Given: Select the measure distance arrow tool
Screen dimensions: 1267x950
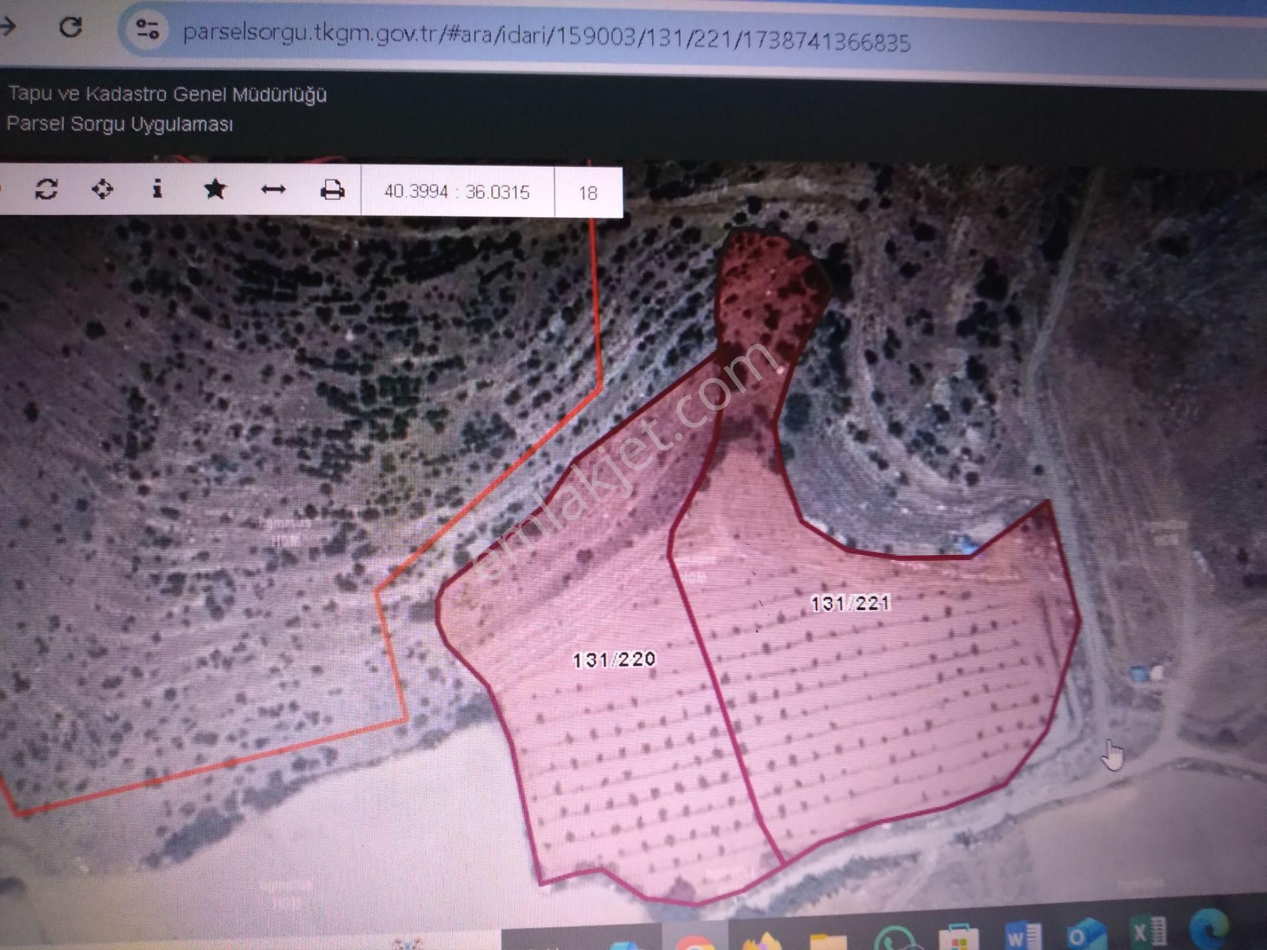Looking at the screenshot, I should point(273,190).
